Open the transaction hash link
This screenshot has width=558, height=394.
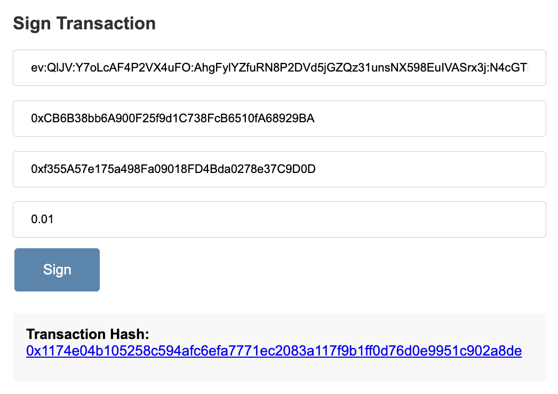[x=274, y=351]
